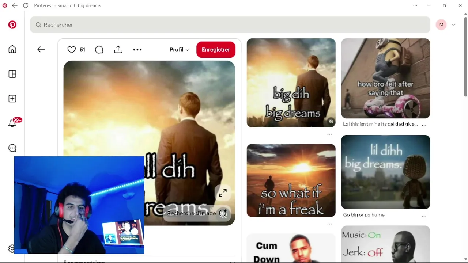The height and width of the screenshot is (263, 468).
Task: Open more options dots on the pin toolbar
Action: pyautogui.click(x=137, y=49)
